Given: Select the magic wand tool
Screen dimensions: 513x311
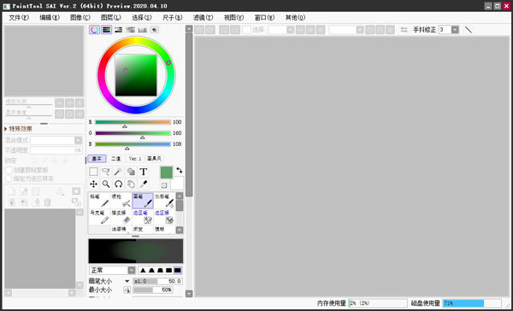Looking at the screenshot, I should point(119,172).
